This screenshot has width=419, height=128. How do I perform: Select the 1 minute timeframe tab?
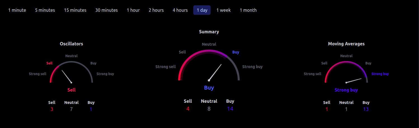pos(17,10)
